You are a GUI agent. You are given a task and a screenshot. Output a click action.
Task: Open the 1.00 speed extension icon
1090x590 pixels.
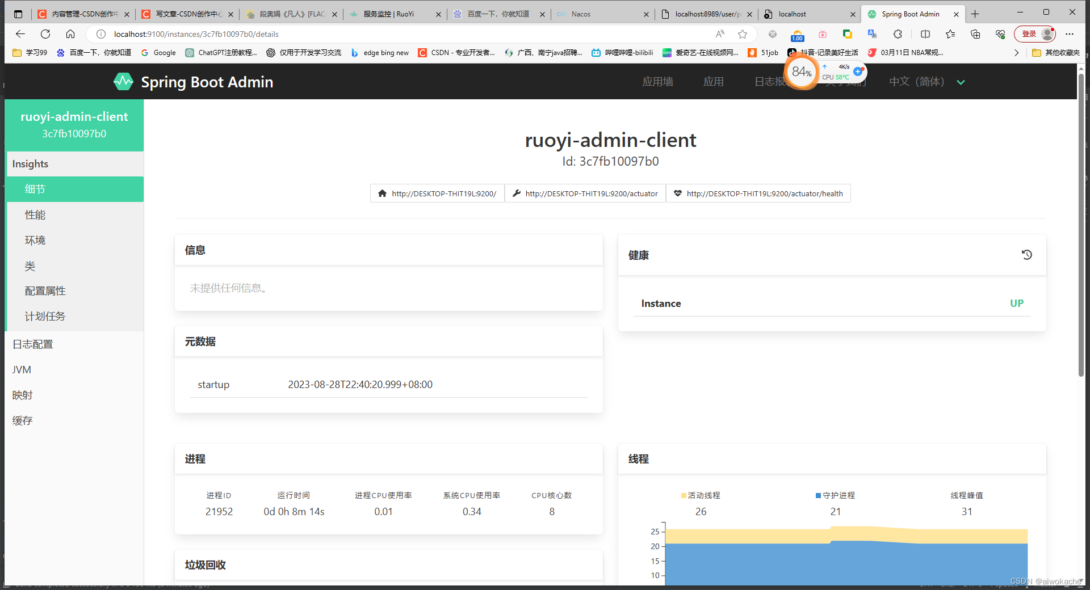click(x=797, y=35)
